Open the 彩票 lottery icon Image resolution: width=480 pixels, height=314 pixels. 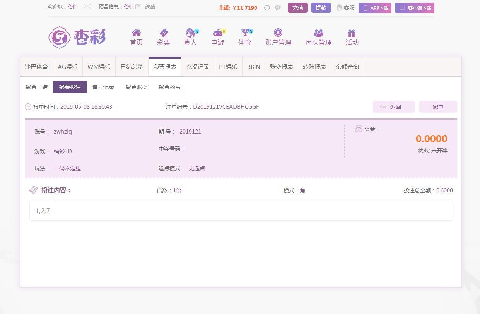(163, 33)
